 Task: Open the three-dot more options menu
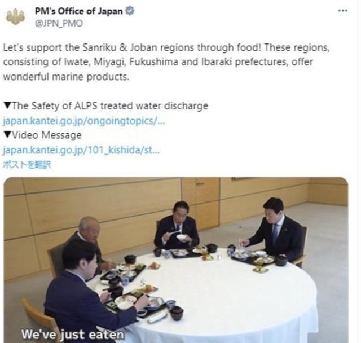343,10
